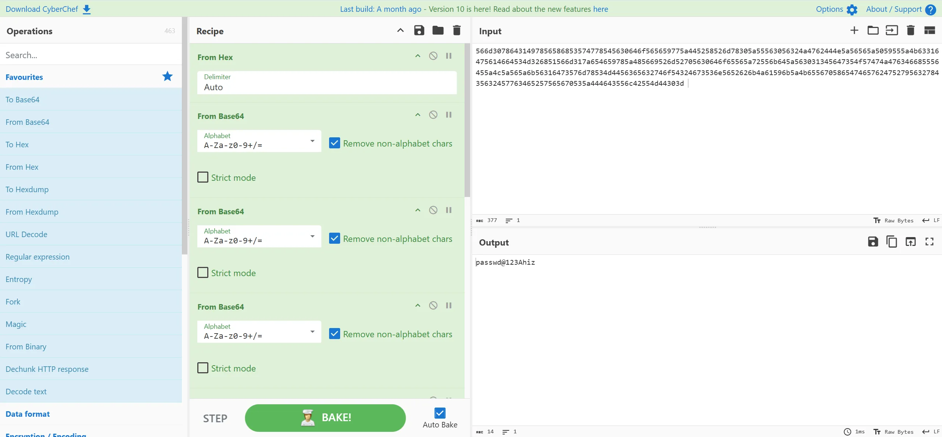Expand the Data format category
Viewport: 942px width, 437px height.
[x=28, y=414]
